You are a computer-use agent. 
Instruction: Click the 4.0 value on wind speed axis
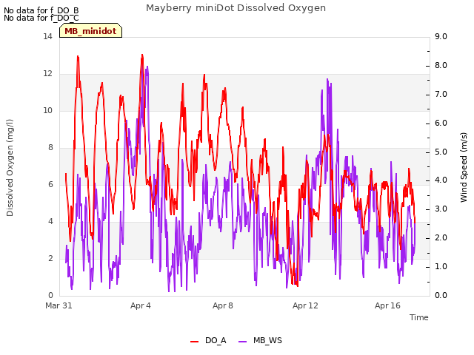[441, 180]
